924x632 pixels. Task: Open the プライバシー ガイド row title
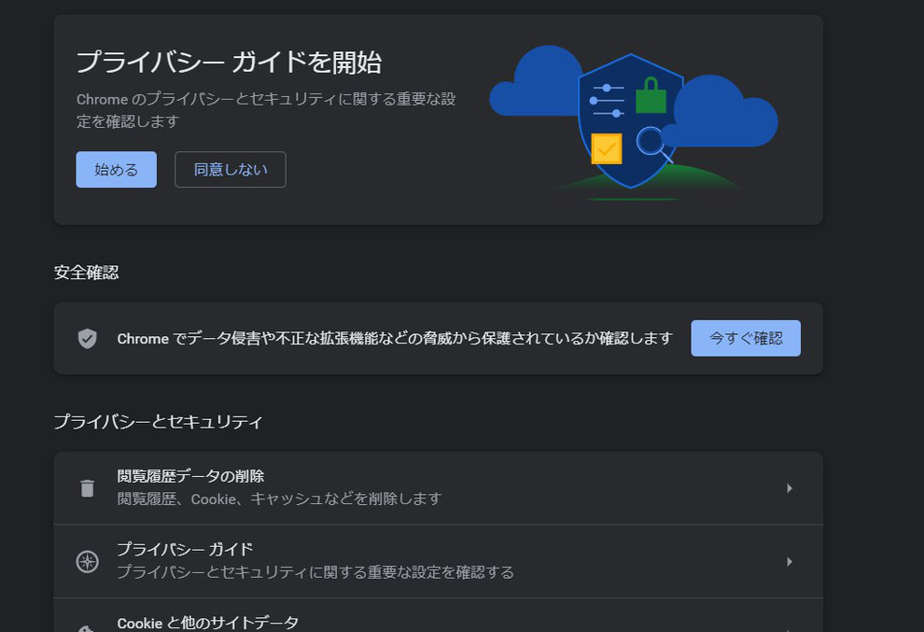point(185,550)
